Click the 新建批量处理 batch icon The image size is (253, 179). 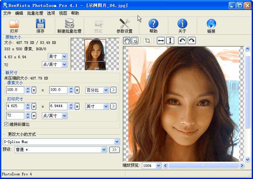coord(69,24)
